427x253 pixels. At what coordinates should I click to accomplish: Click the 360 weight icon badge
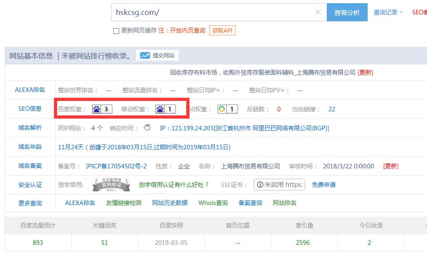(x=228, y=109)
